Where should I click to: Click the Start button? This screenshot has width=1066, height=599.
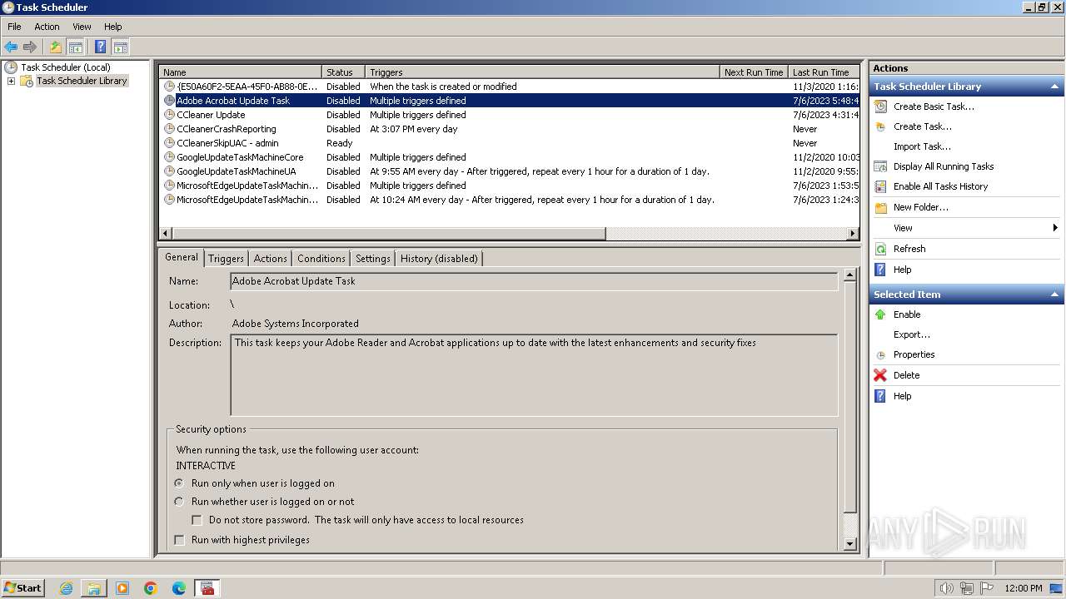point(23,588)
